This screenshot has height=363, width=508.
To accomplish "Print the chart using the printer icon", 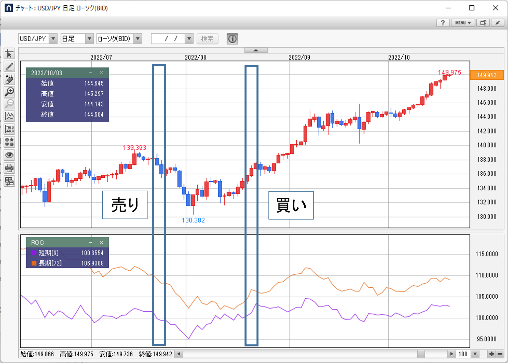I will coord(9,168).
